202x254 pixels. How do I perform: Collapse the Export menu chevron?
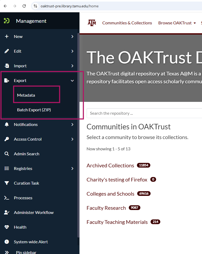[x=72, y=81]
